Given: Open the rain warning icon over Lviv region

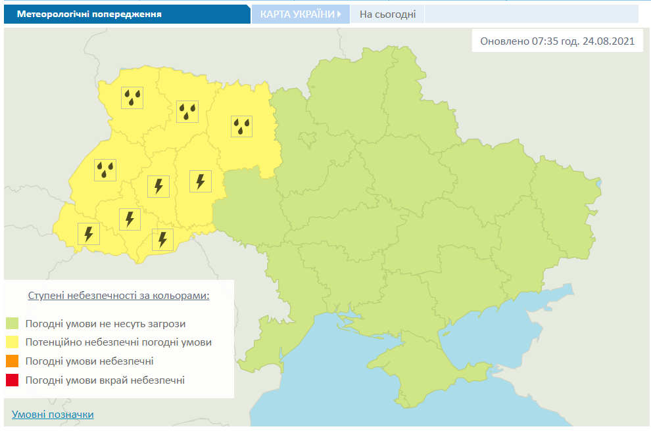Looking at the screenshot, I should [104, 169].
